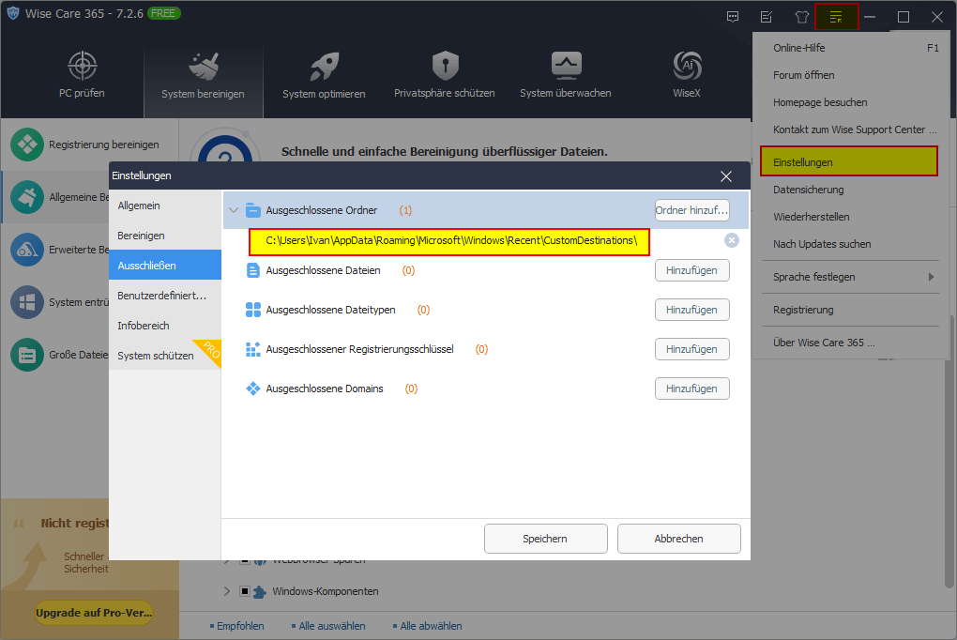957x640 pixels.
Task: Click the feedback chat icon in title bar
Action: tap(733, 17)
